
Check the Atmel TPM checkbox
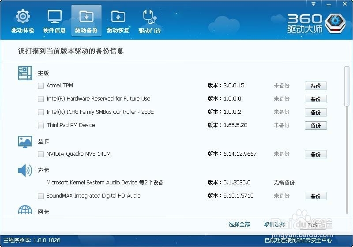coord(41,86)
